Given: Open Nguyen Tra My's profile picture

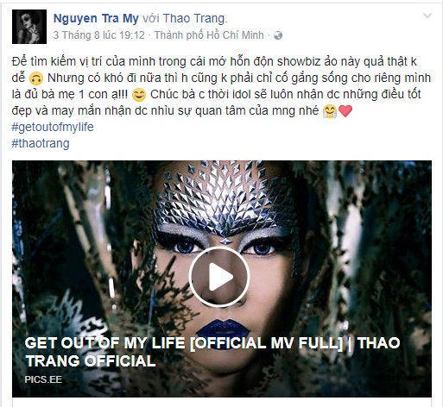Looking at the screenshot, I should point(29,27).
